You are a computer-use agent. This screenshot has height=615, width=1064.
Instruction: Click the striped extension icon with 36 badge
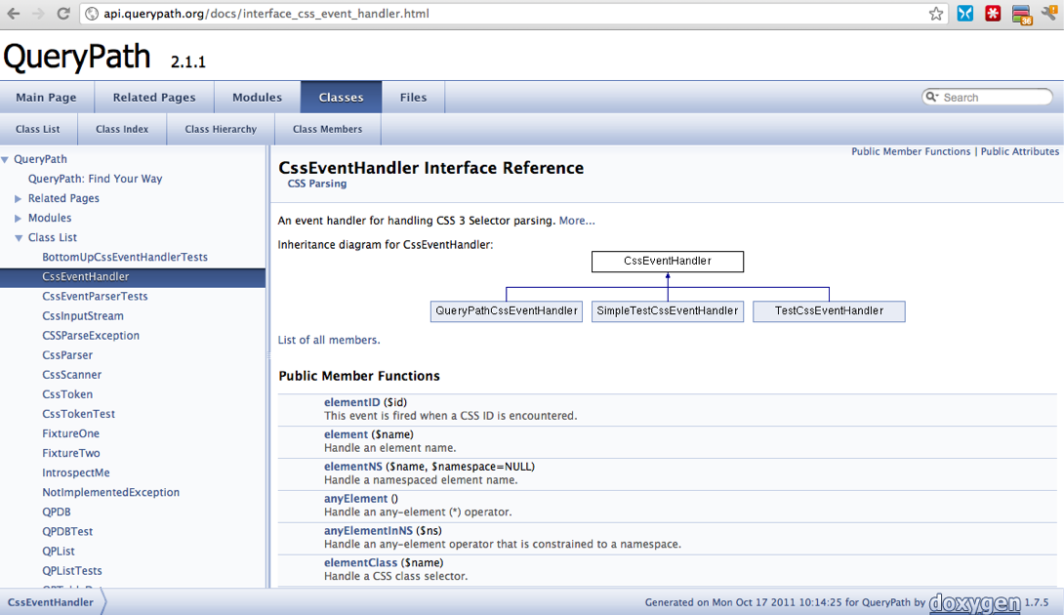pyautogui.click(x=1021, y=15)
